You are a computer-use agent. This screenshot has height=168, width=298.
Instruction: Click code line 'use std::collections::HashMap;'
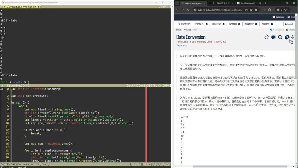tap(36, 89)
